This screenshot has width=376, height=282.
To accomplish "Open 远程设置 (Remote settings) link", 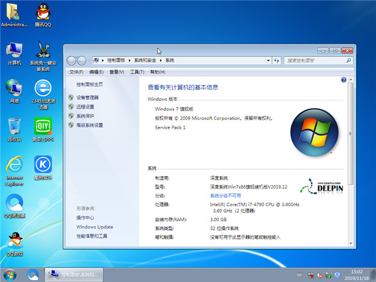I will click(85, 107).
